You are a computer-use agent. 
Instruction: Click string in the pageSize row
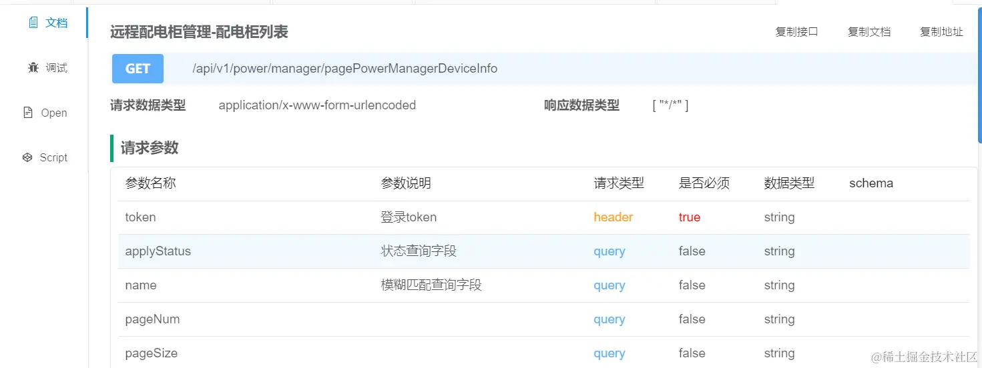pyautogui.click(x=779, y=353)
